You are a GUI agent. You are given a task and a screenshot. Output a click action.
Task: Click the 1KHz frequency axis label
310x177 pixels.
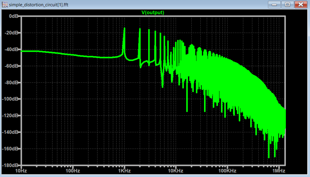pyautogui.click(x=124, y=171)
